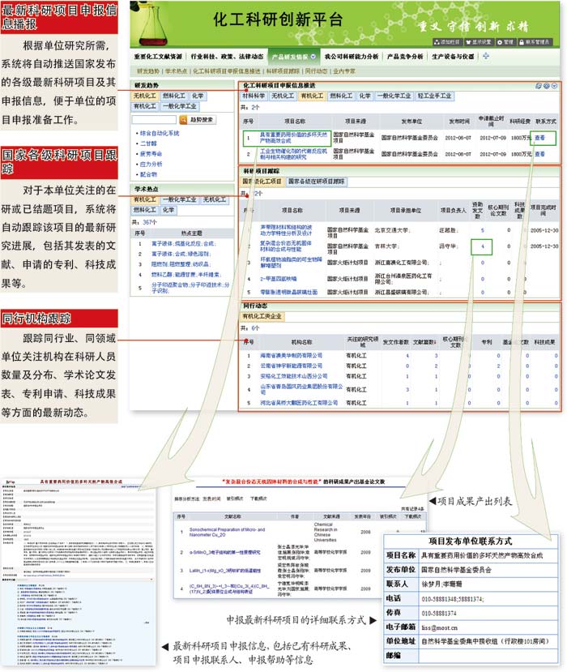
Task: Click email liss@most.cn in contact details box
Action: tap(439, 628)
